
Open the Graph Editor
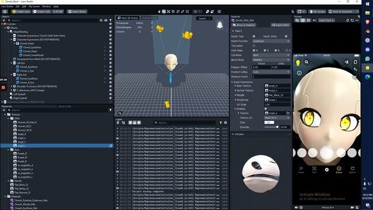[x=281, y=25]
